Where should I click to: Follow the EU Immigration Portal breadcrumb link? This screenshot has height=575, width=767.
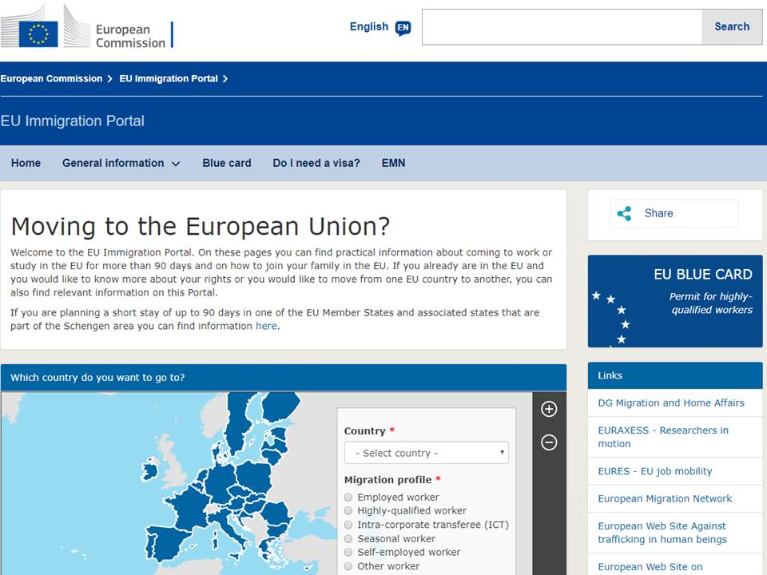[x=169, y=79]
